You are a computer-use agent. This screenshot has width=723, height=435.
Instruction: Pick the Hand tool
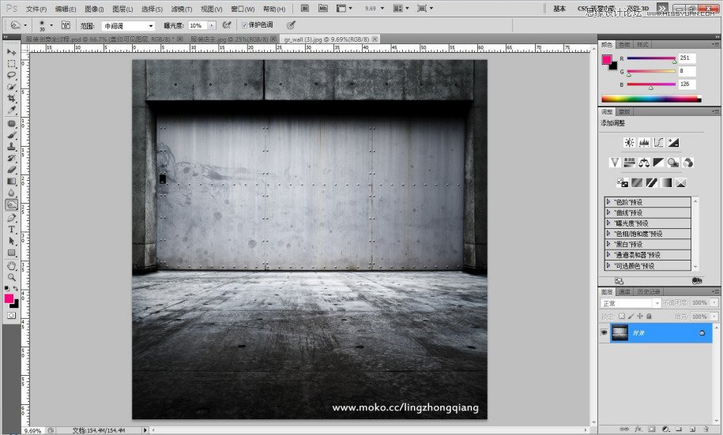pos(12,265)
